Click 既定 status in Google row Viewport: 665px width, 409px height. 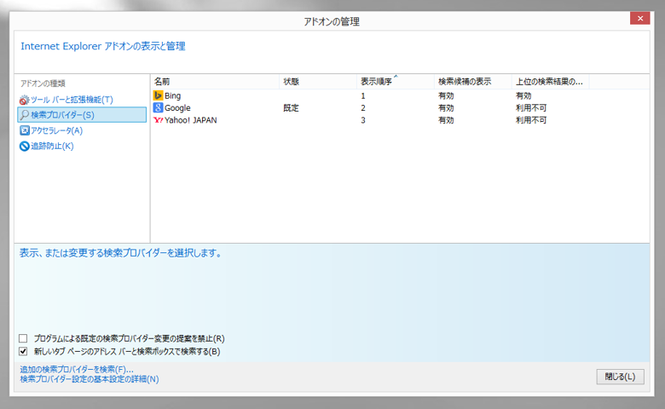click(x=291, y=108)
